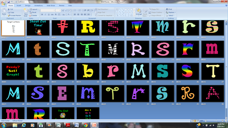The width and height of the screenshot is (228, 128).
Task: Select the Shout Out Time slide thumbnail
Action: tap(38, 28)
